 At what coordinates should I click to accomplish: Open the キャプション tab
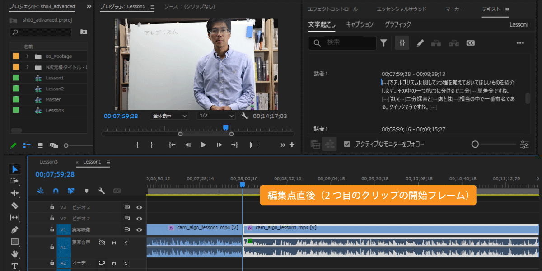(x=360, y=24)
